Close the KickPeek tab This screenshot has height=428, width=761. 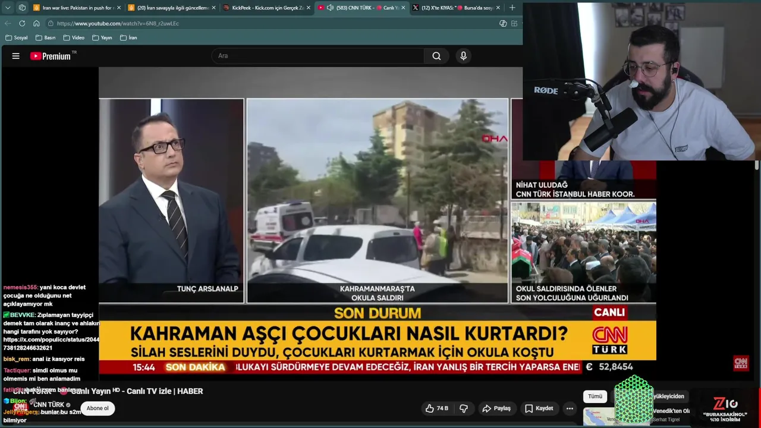[308, 8]
